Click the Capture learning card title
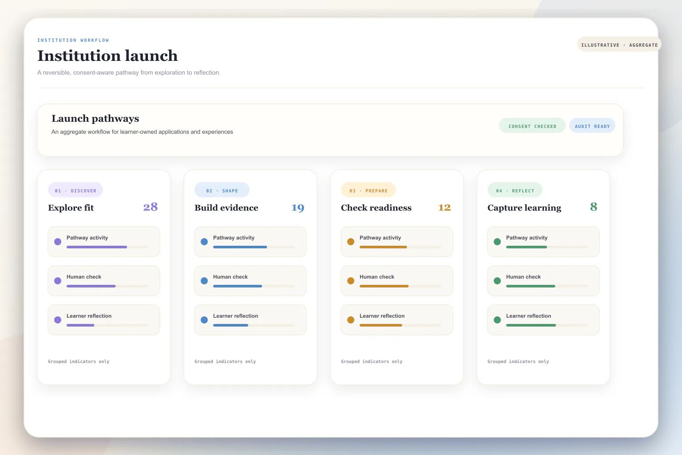Screen dimensions: 682x455 (x=524, y=208)
